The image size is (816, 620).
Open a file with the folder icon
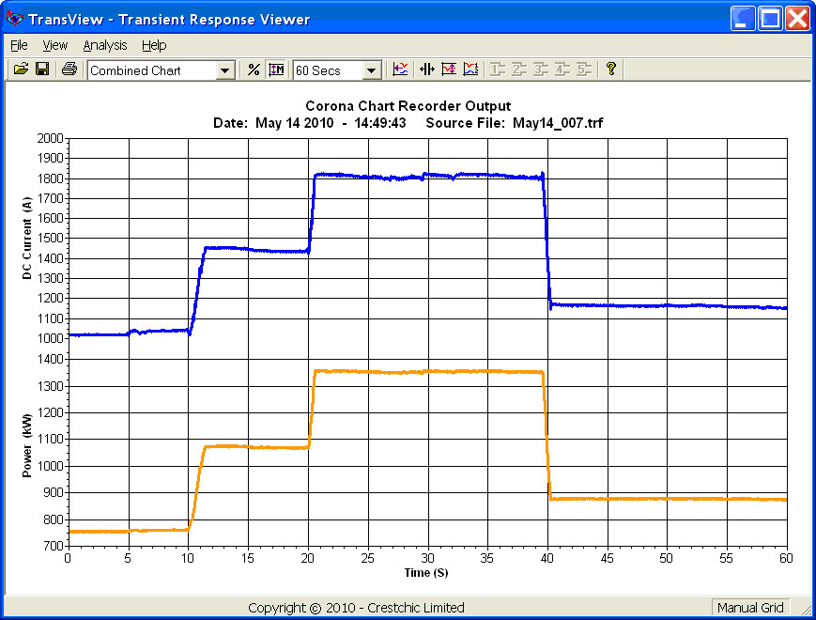pos(21,70)
